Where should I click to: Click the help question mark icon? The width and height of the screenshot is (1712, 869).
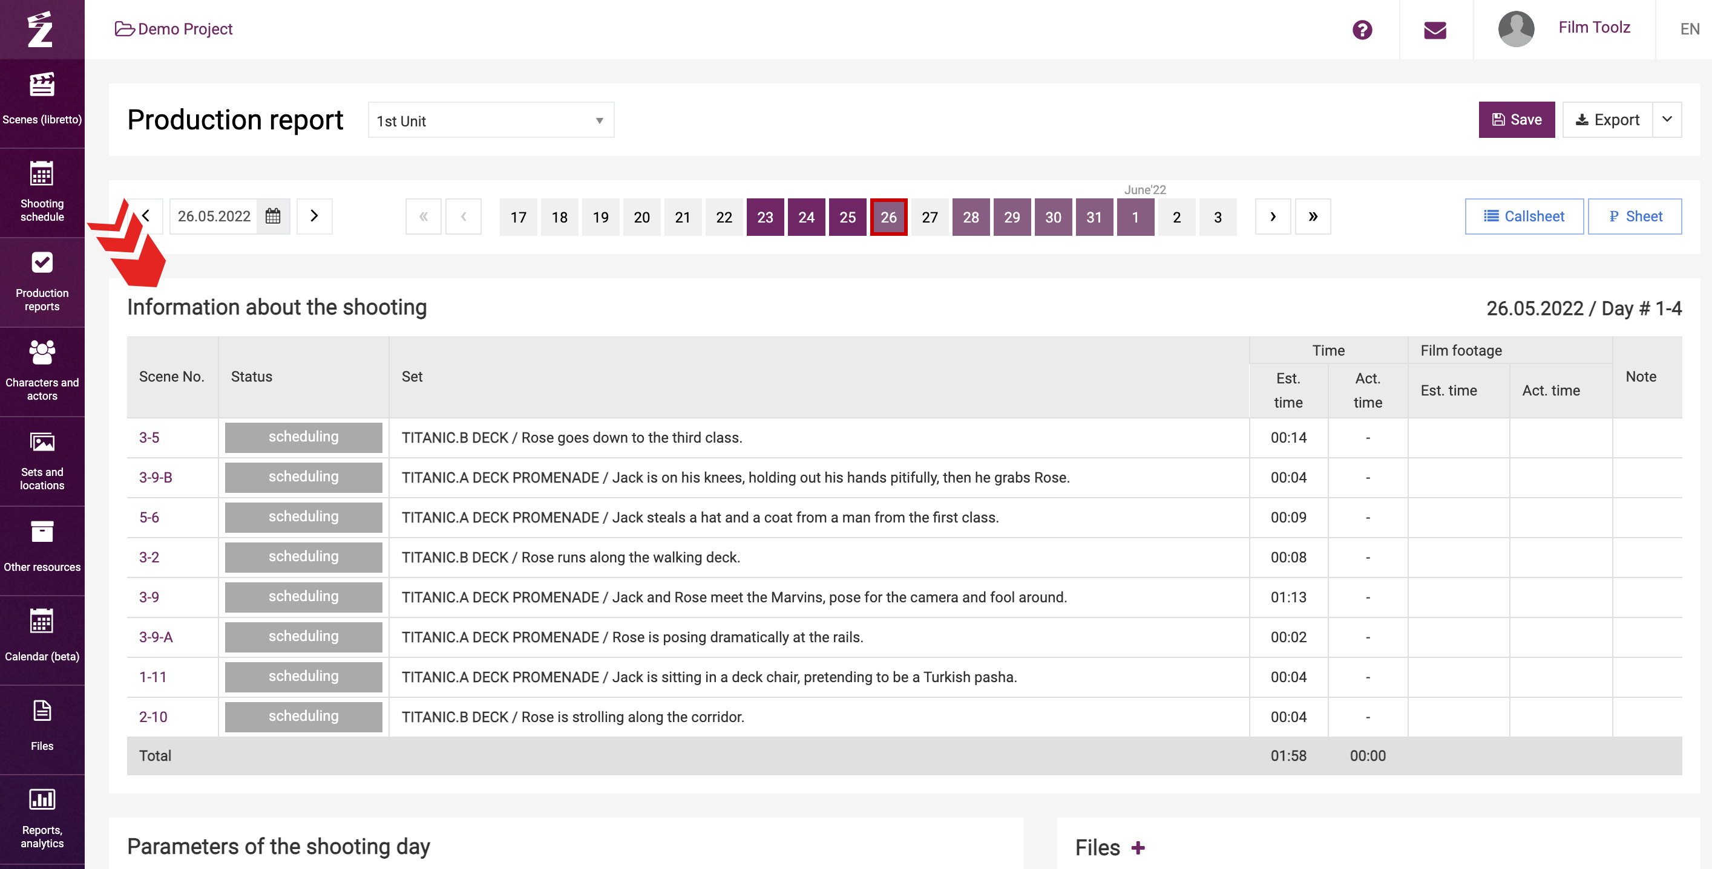1362,30
